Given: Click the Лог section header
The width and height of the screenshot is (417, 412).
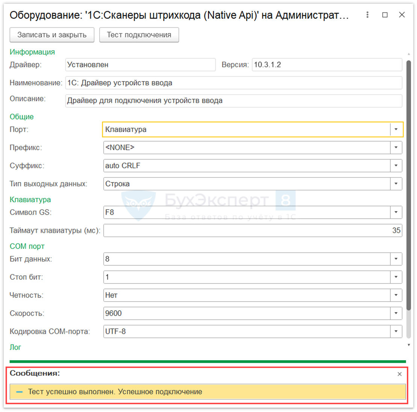Looking at the screenshot, I should [15, 347].
